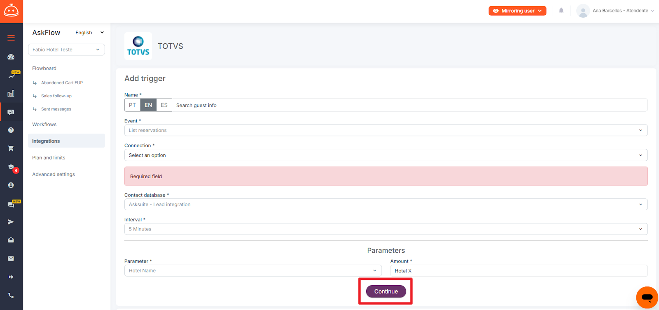
Task: Click the Amount field containing Hotel X
Action: [x=518, y=271]
